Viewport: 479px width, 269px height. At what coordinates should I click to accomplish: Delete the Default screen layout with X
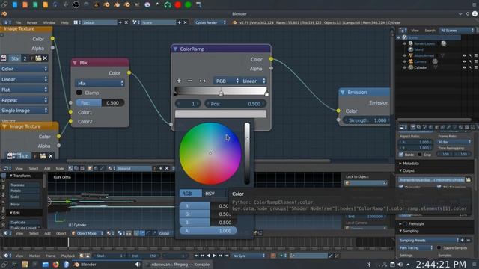tap(126, 22)
